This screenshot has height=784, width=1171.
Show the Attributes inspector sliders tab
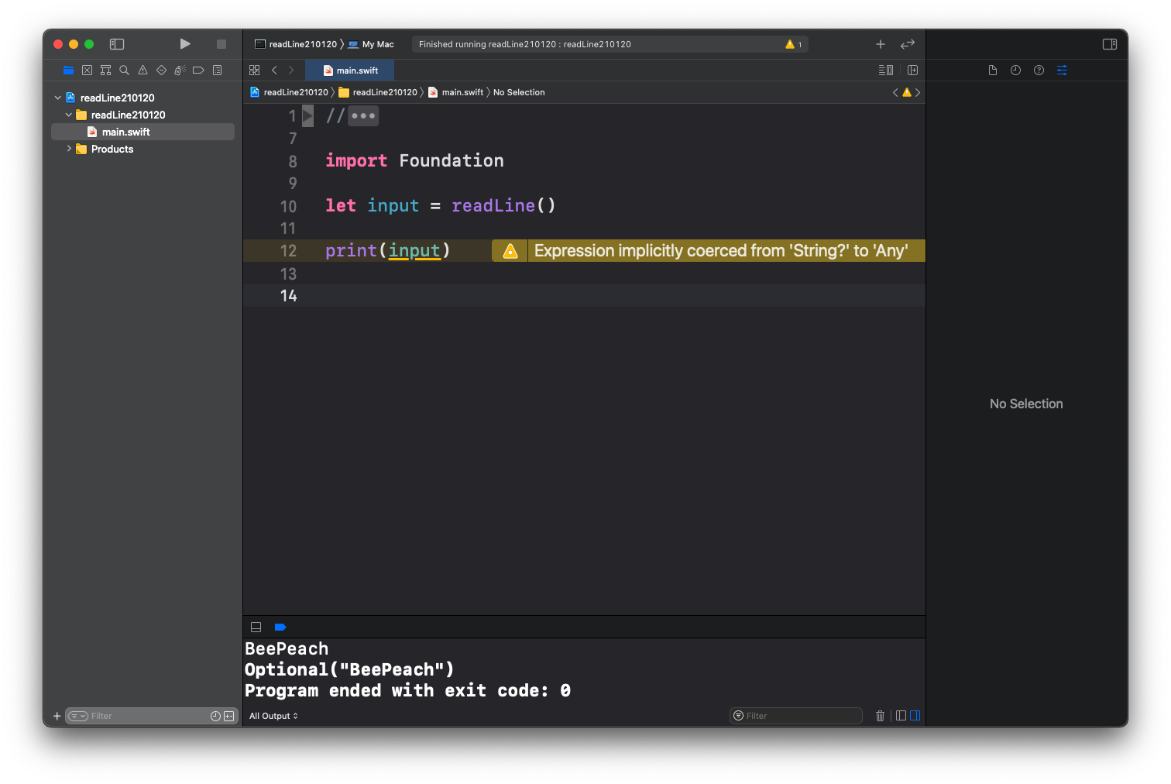click(x=1063, y=70)
